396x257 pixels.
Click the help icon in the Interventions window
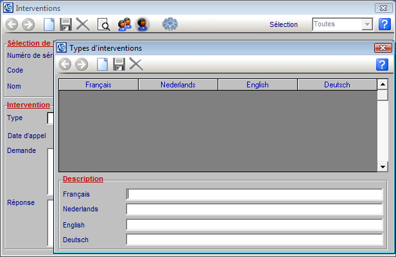point(384,24)
